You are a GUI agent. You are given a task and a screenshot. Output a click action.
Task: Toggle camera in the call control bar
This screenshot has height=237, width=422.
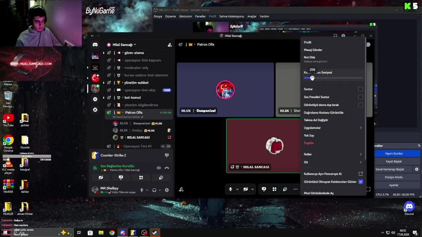point(246,189)
